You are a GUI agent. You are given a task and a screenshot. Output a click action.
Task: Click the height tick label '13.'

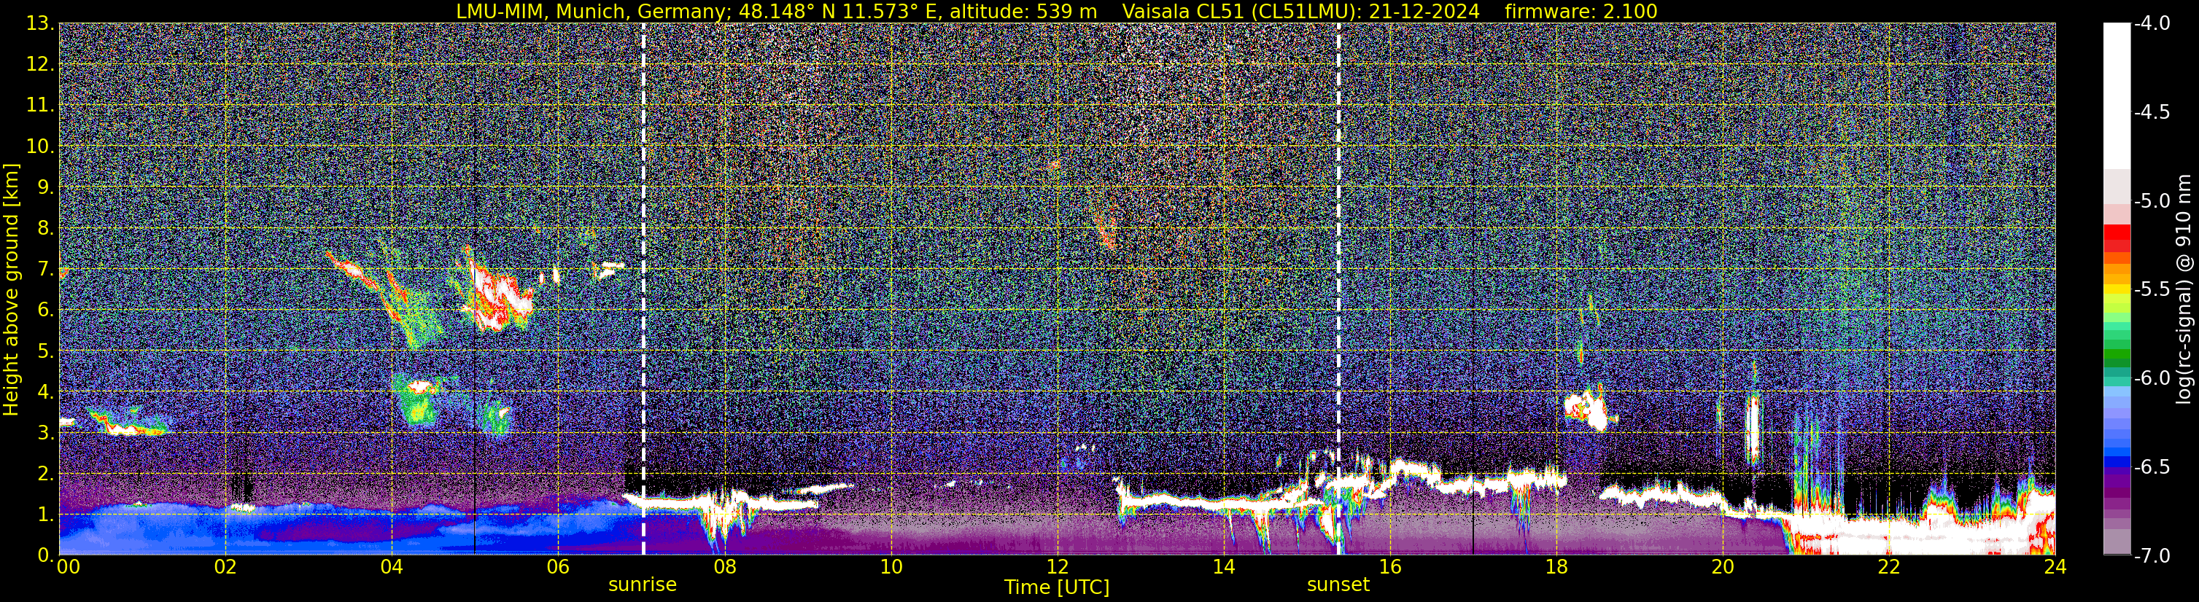click(x=40, y=23)
